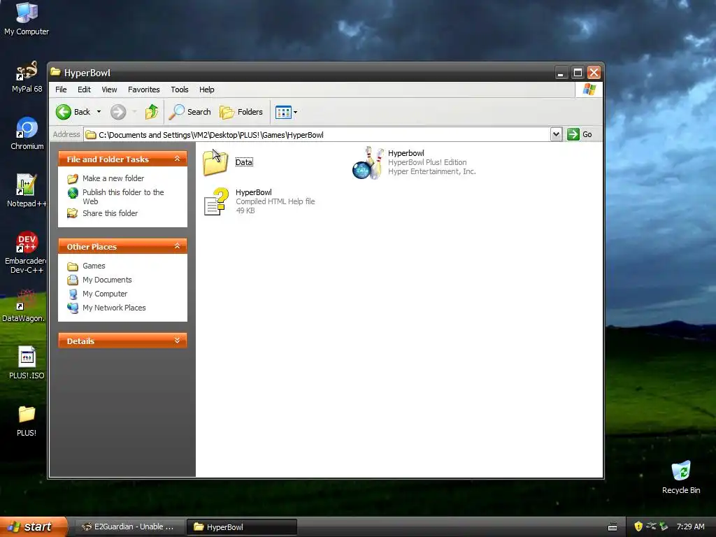Click the security shield tray icon
This screenshot has height=537, width=716.
coord(638,527)
